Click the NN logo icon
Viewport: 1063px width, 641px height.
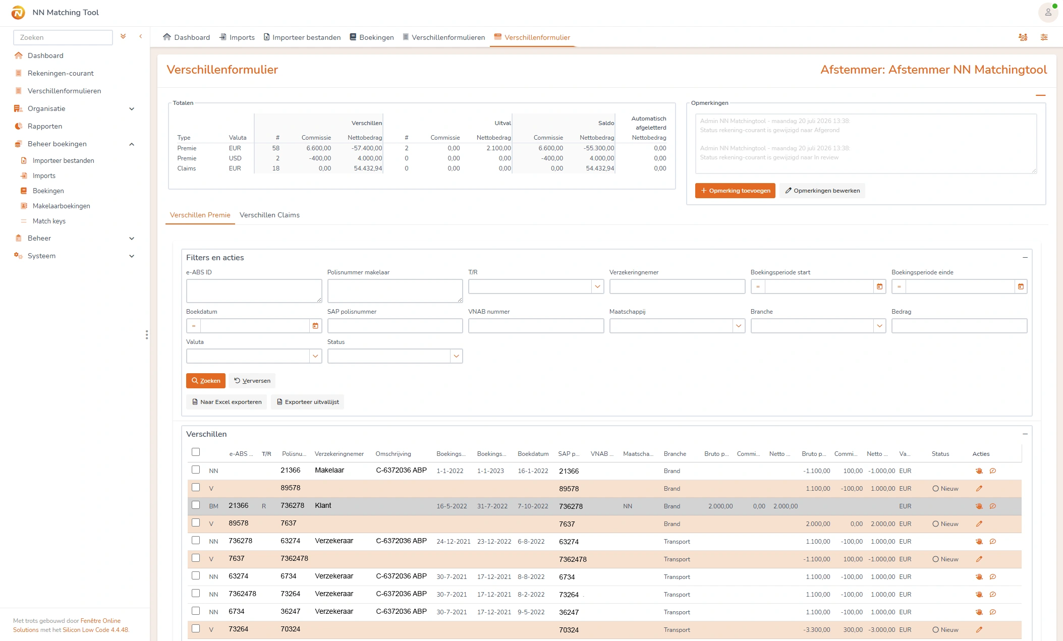click(x=18, y=12)
